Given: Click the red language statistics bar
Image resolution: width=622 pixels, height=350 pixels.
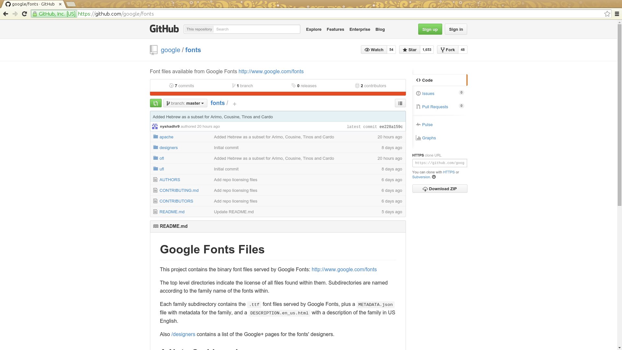Looking at the screenshot, I should [278, 94].
